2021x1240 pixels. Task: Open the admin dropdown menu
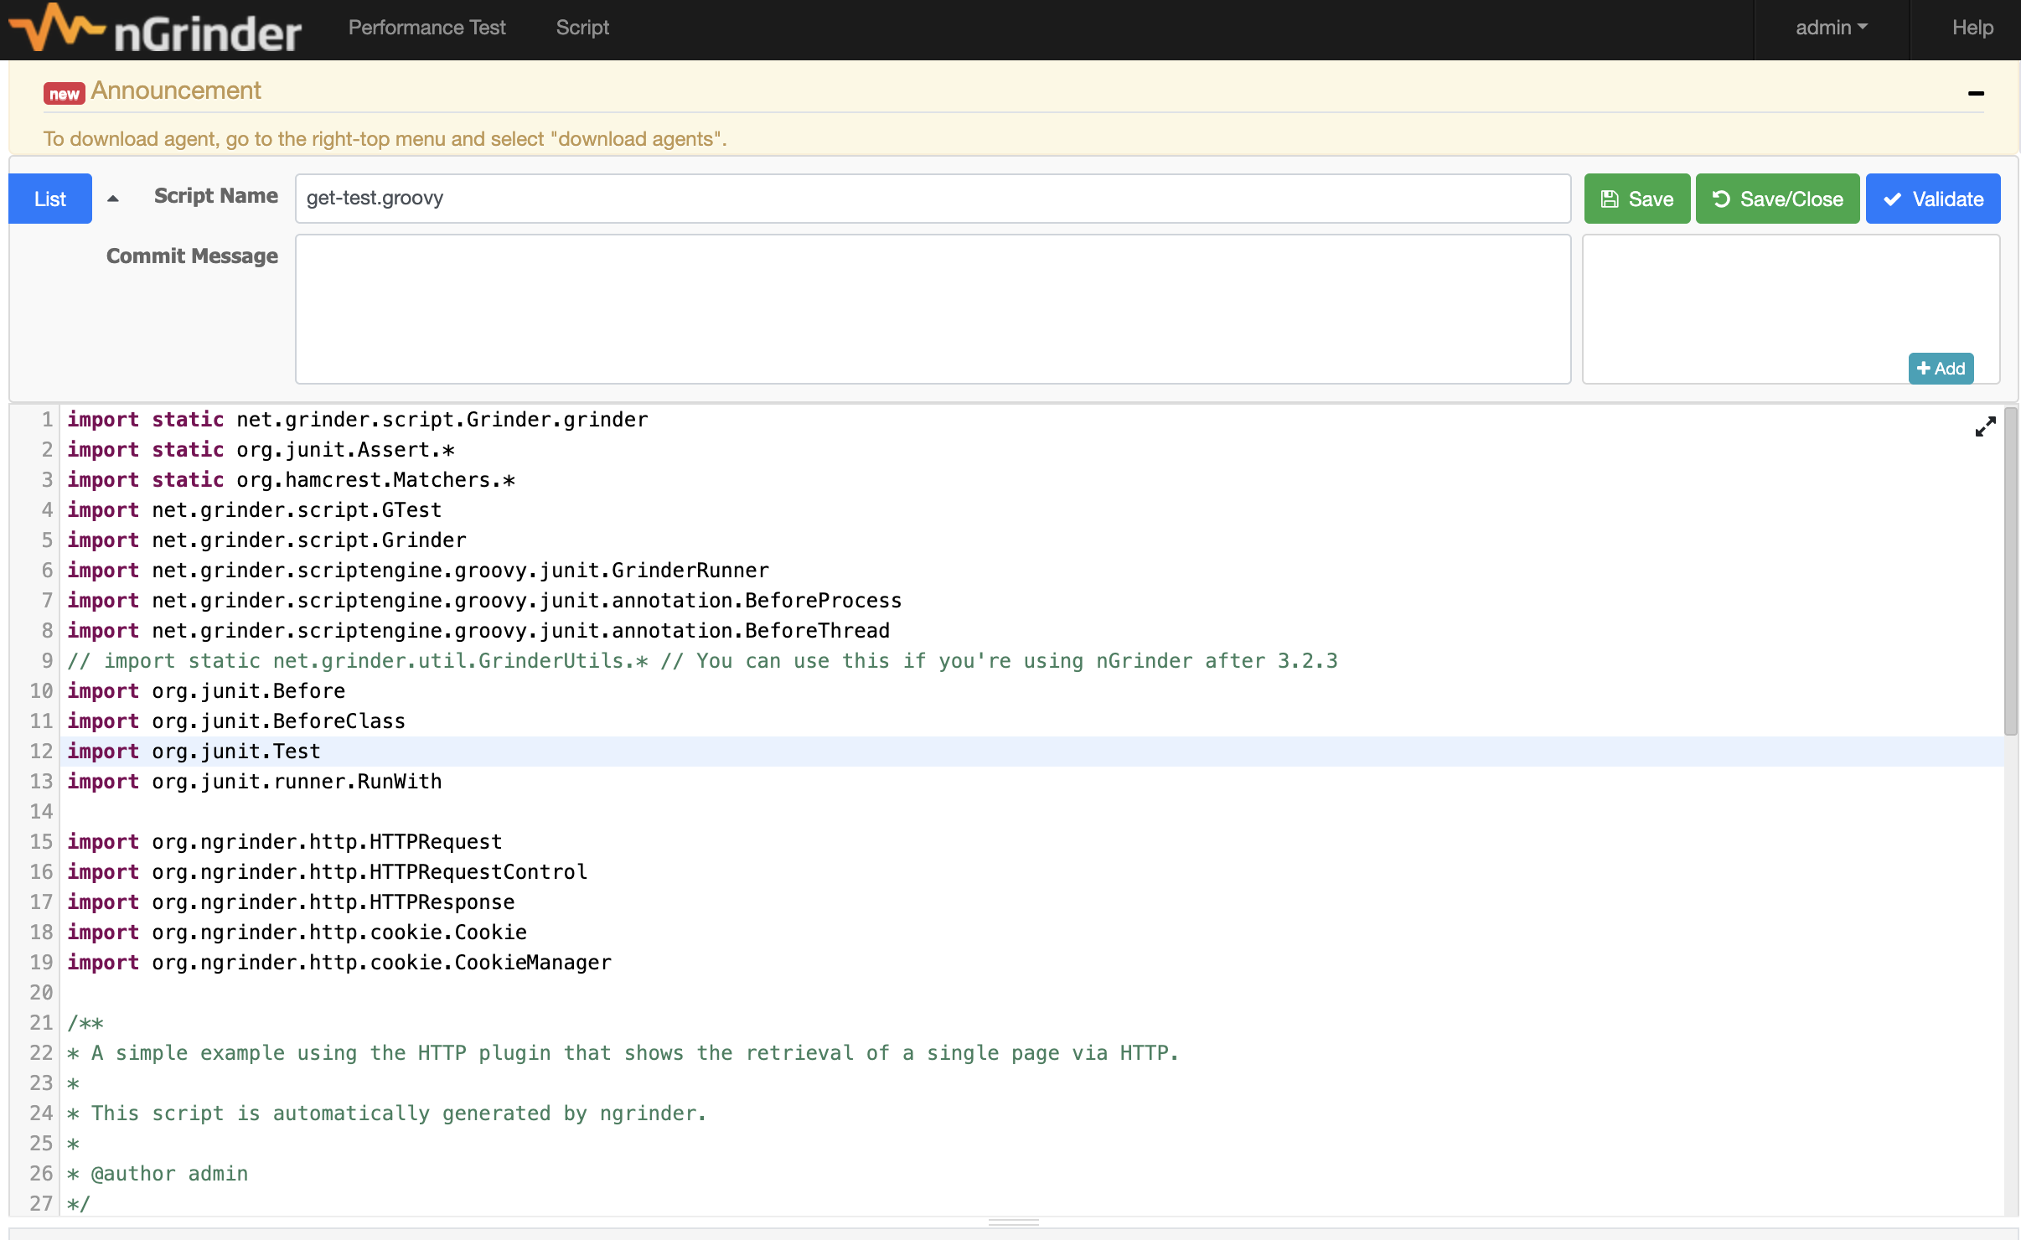[x=1831, y=28]
